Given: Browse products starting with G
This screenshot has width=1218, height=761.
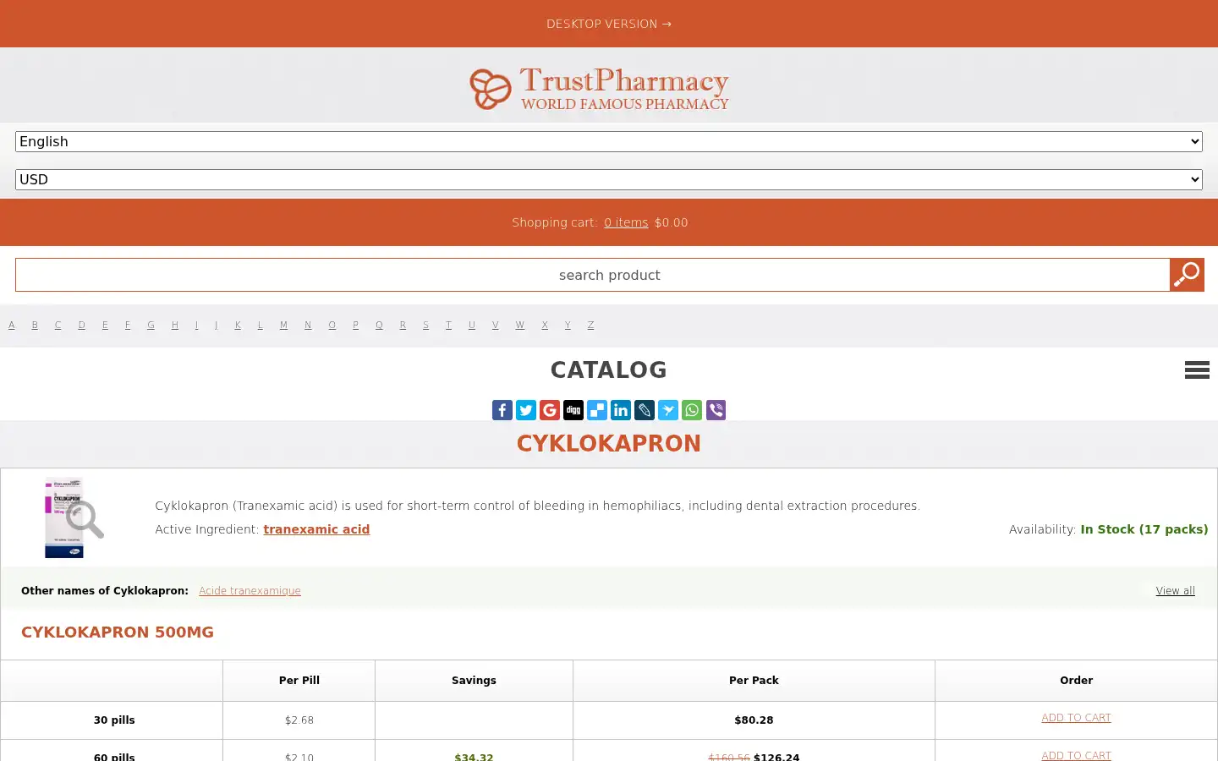Looking at the screenshot, I should [151, 325].
